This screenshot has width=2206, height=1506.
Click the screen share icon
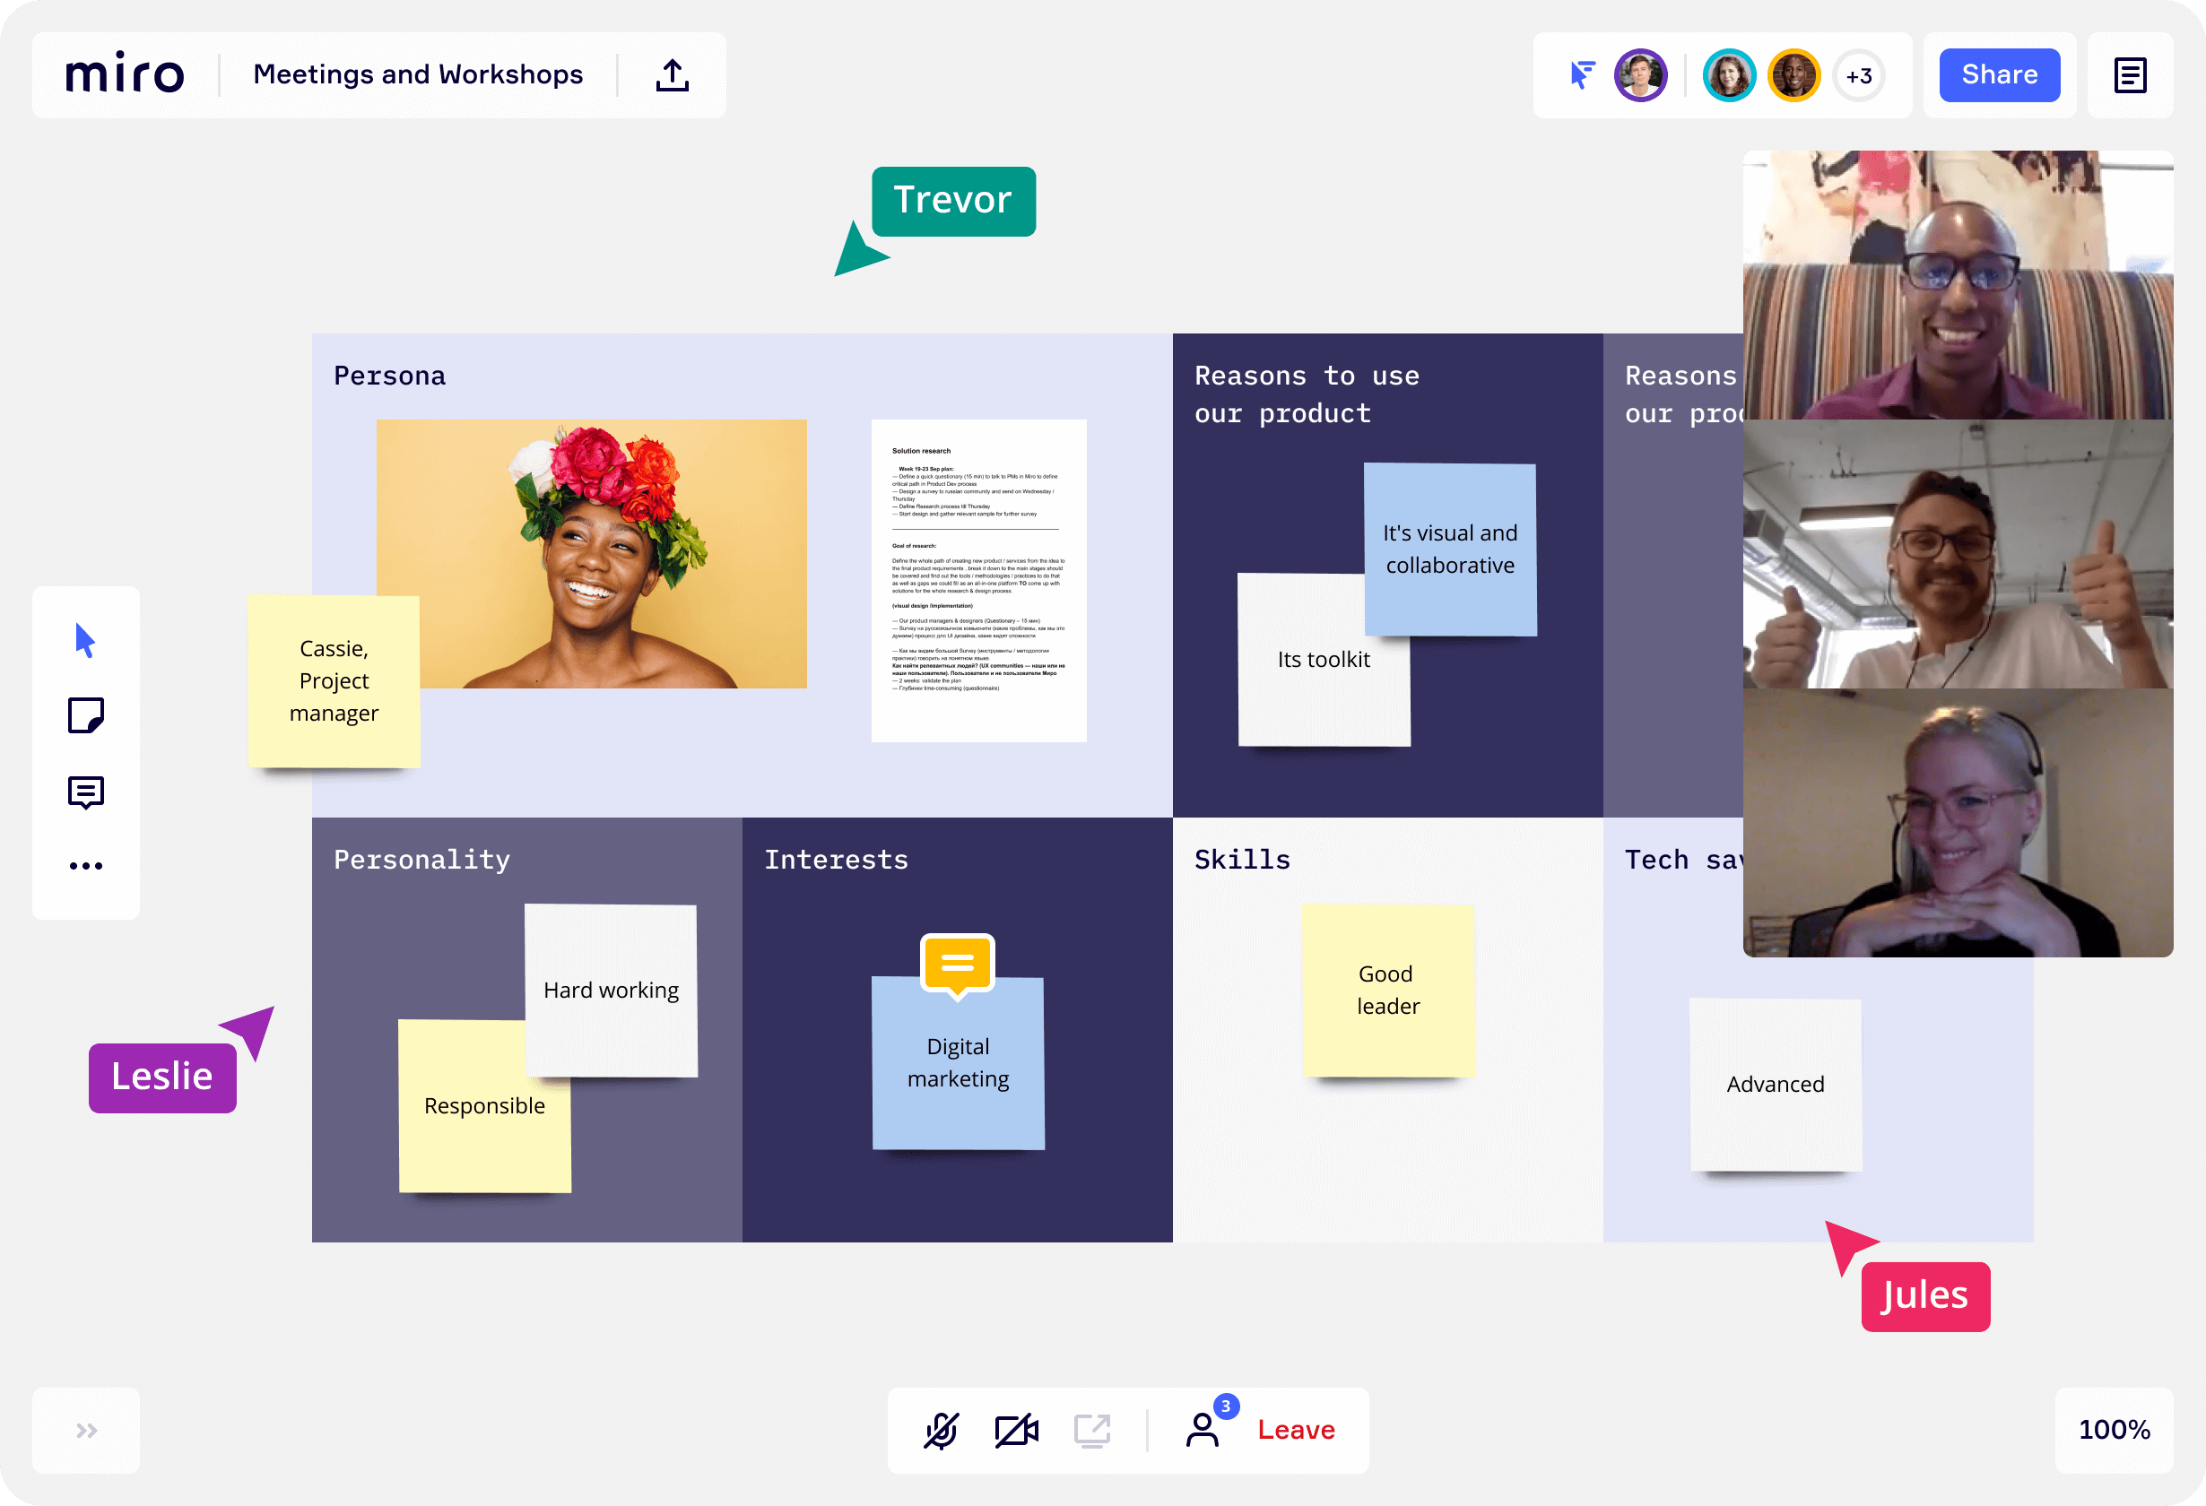tap(1090, 1429)
